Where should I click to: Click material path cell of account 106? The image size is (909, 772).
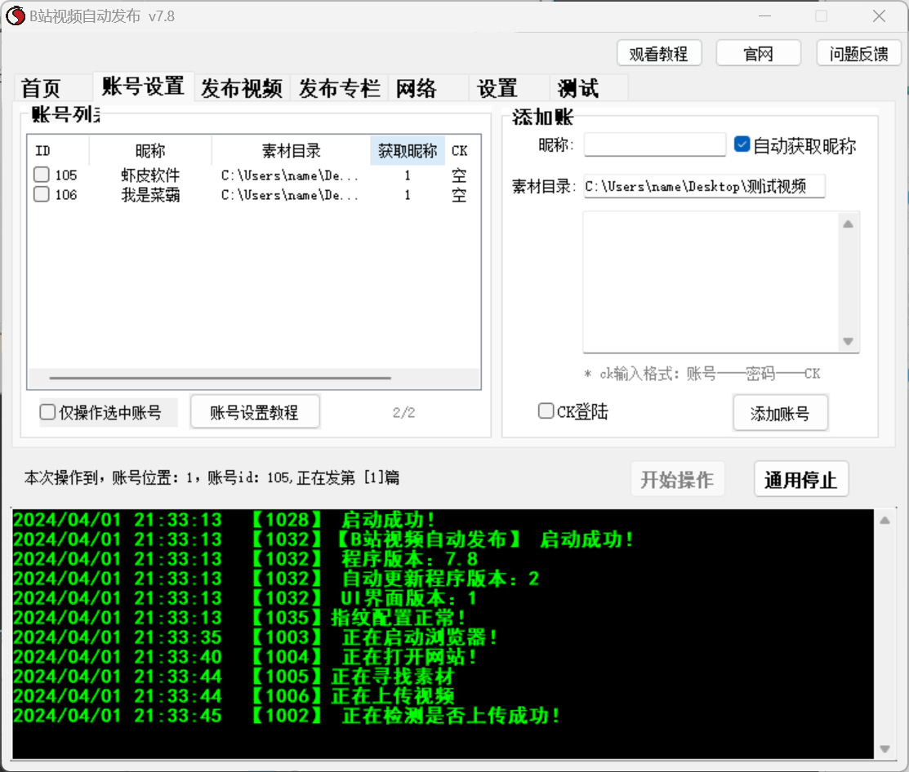pos(290,194)
